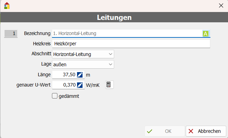Enable the gedämmt checkbox
228x138 pixels.
pos(54,96)
